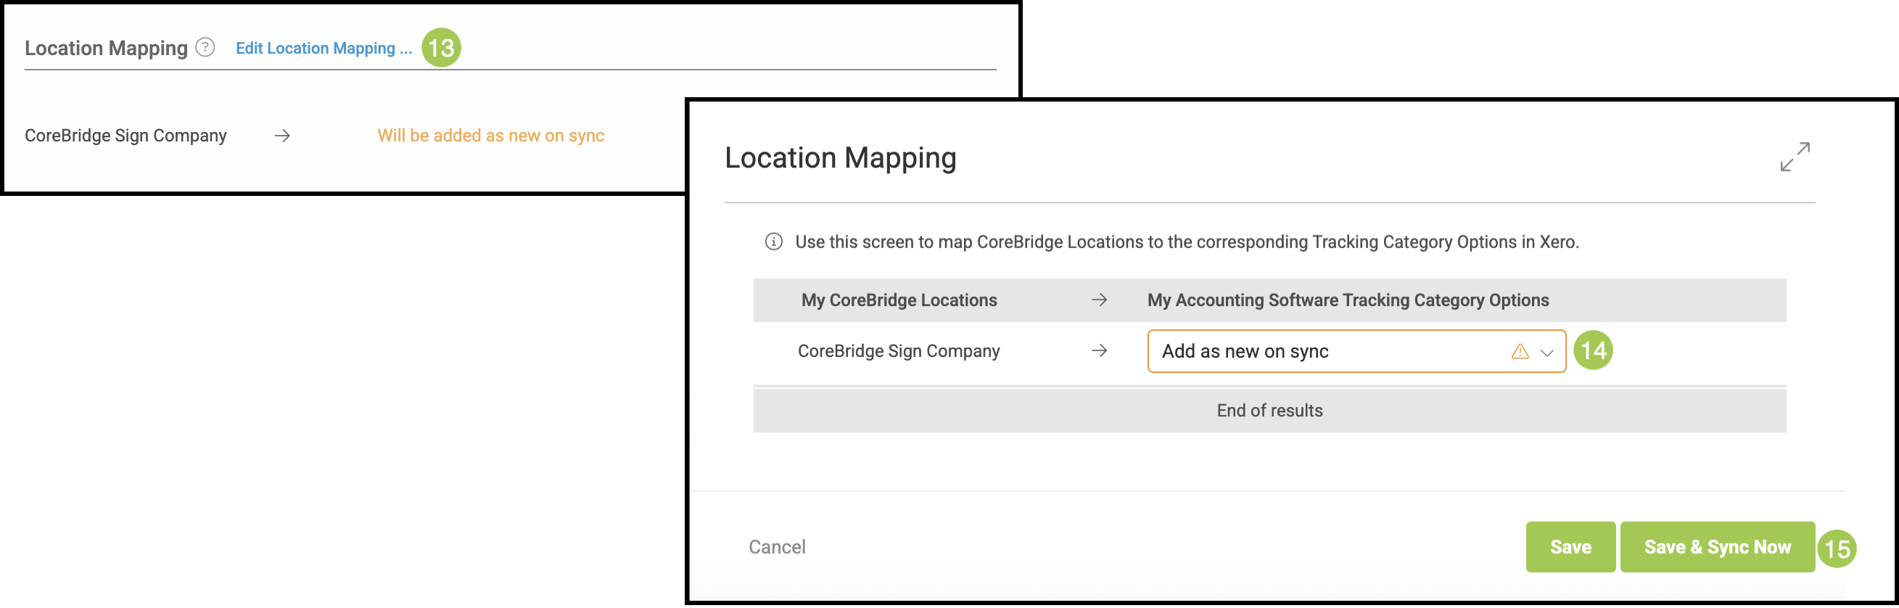Open the 'Add as new on sync' dropdown
The width and height of the screenshot is (1899, 608).
1356,352
